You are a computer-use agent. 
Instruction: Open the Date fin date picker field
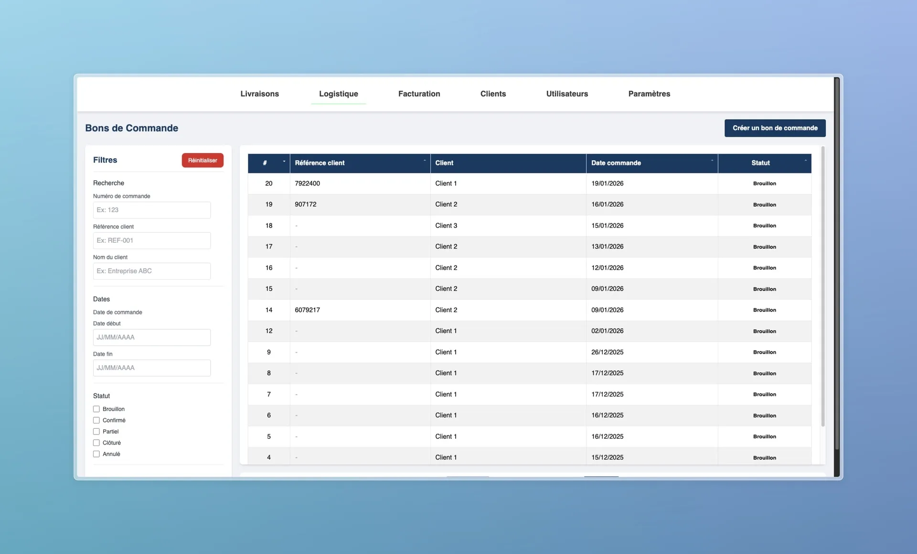pos(151,368)
